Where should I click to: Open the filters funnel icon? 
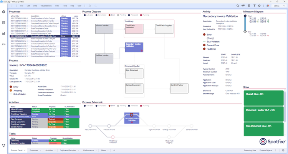(x=254, y=6)
